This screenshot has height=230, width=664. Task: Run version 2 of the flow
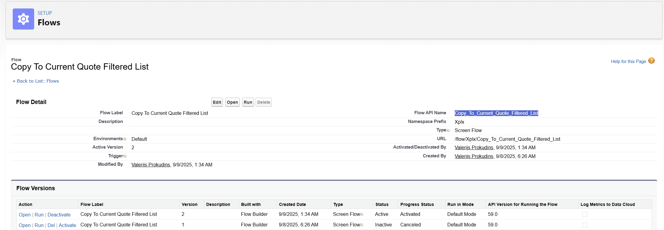(x=39, y=215)
